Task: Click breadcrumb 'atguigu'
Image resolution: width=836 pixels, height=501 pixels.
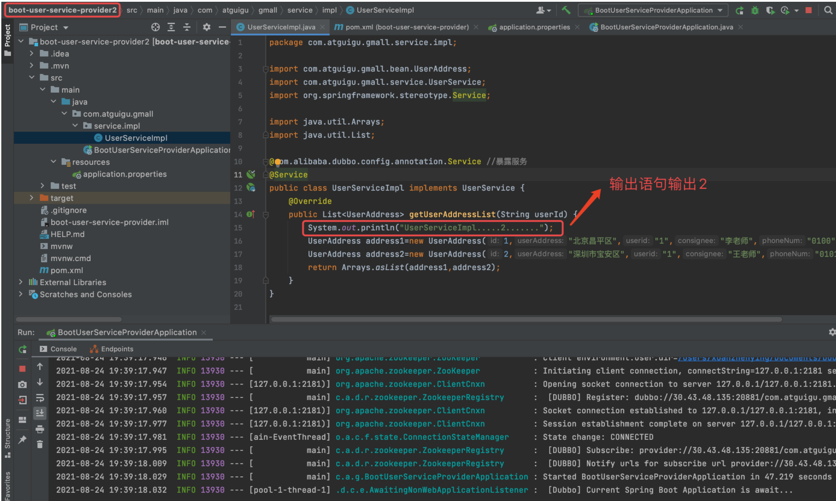Action: [x=235, y=10]
